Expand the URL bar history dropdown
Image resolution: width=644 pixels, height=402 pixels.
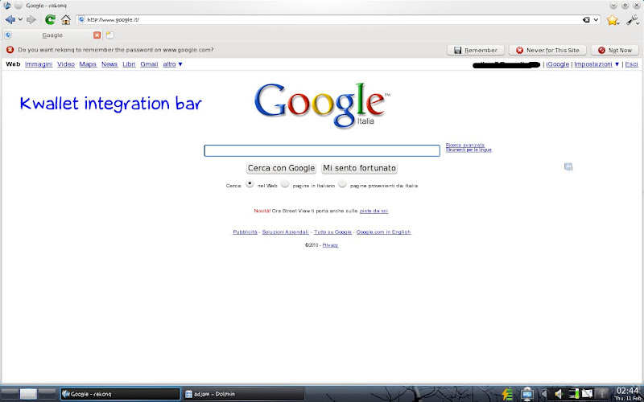click(596, 19)
